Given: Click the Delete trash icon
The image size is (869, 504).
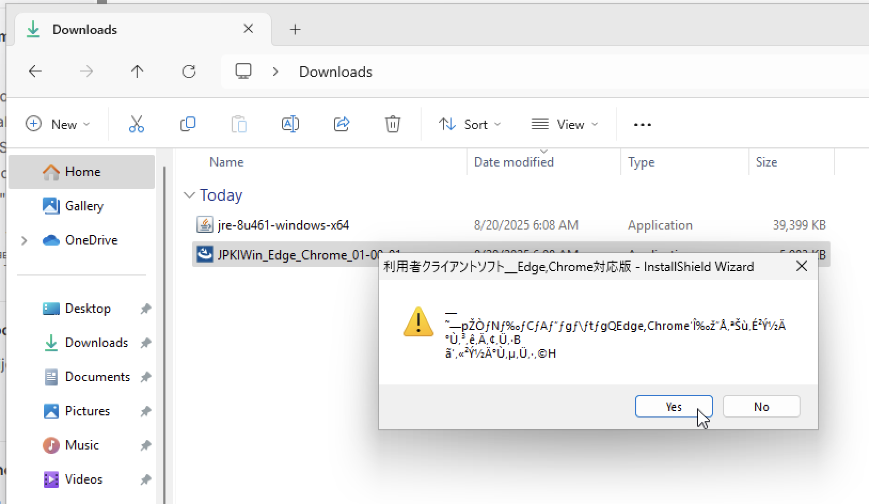Looking at the screenshot, I should (x=393, y=124).
